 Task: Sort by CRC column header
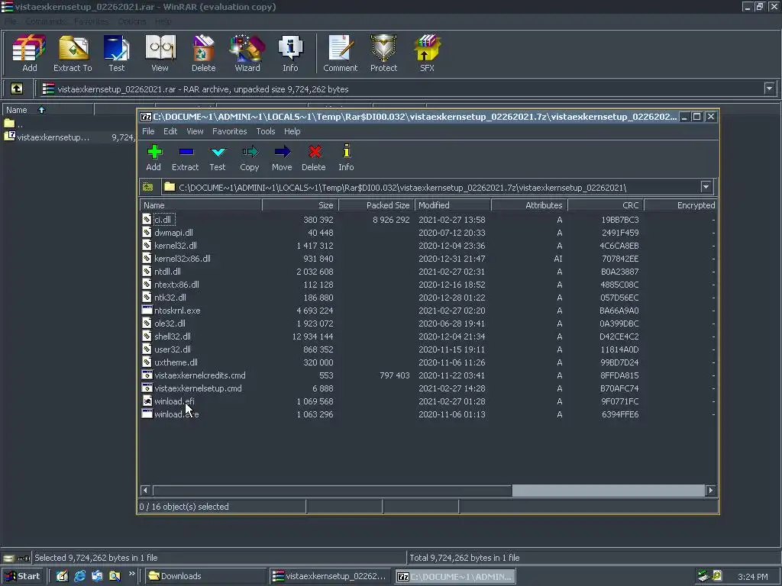click(606, 204)
